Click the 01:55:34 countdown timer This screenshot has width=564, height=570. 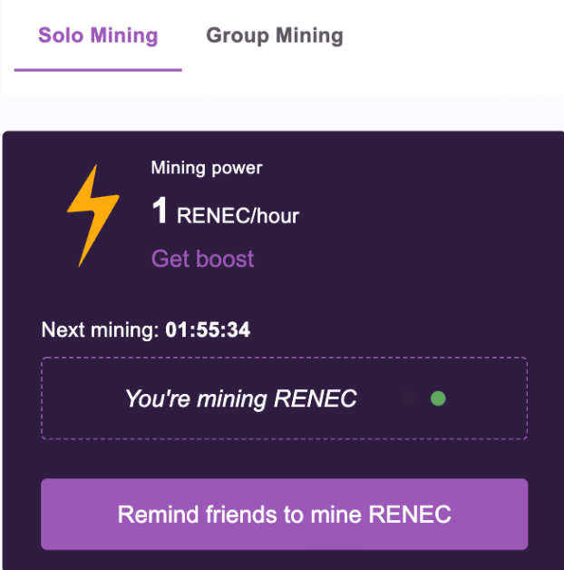click(208, 329)
